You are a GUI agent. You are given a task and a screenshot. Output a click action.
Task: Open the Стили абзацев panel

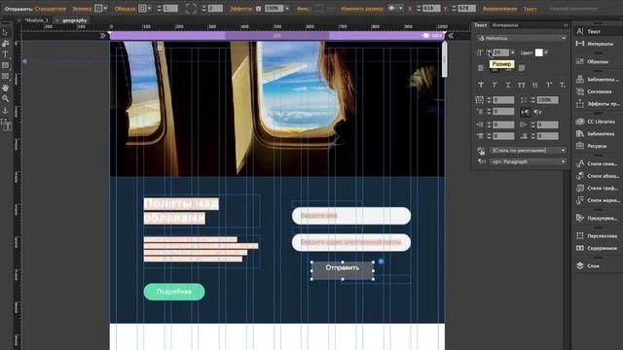598,176
